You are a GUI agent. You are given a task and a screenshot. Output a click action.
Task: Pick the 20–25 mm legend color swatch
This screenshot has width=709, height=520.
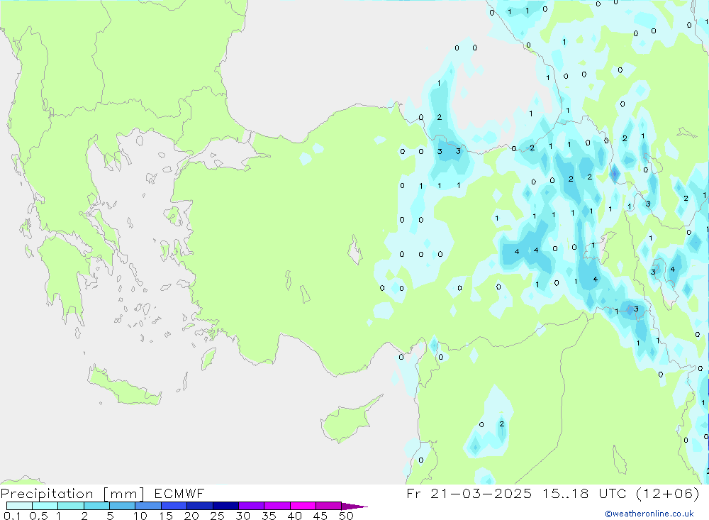coord(200,506)
